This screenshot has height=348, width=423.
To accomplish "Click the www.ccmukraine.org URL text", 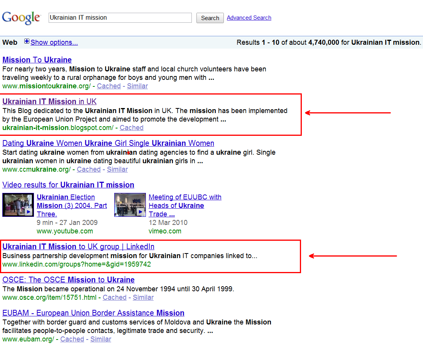I will coord(36,169).
